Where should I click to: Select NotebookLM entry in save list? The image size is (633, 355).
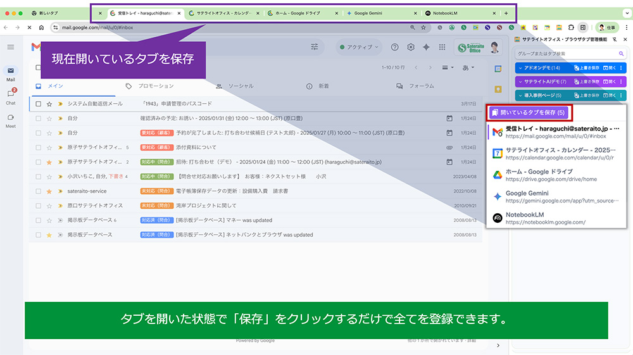557,218
